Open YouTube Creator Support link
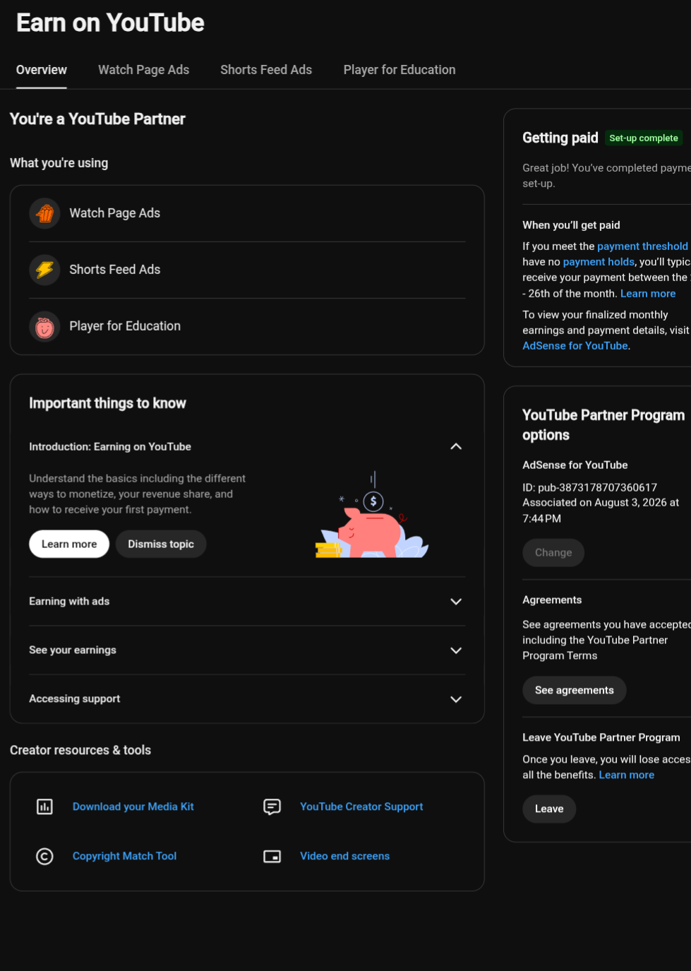 (x=361, y=806)
